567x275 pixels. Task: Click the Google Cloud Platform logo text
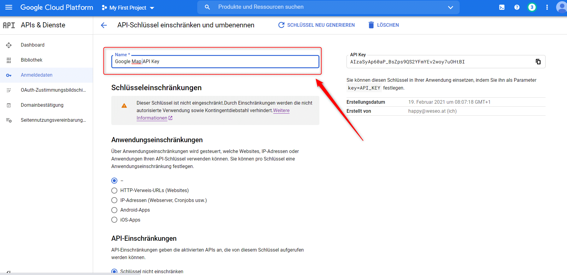[57, 8]
